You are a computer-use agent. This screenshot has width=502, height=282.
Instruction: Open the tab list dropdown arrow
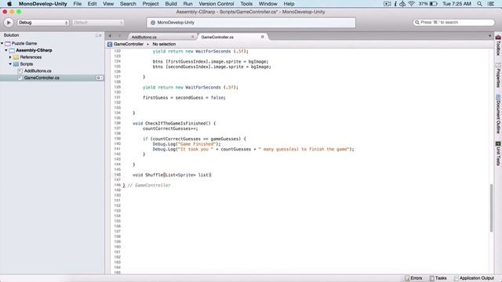pyautogui.click(x=489, y=36)
